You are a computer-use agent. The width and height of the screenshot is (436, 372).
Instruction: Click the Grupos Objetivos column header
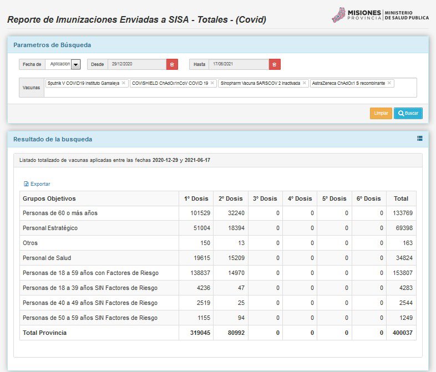49,198
